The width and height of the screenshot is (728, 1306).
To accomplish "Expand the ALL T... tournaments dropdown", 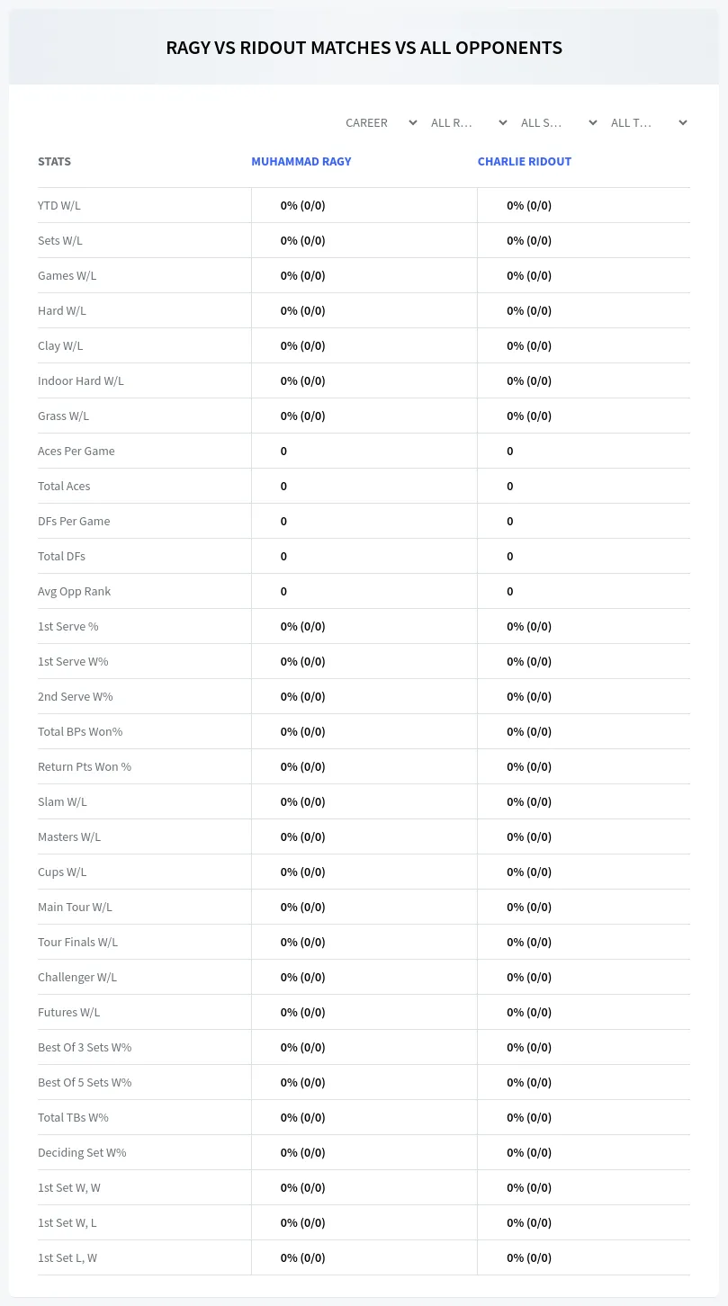I will (x=648, y=122).
